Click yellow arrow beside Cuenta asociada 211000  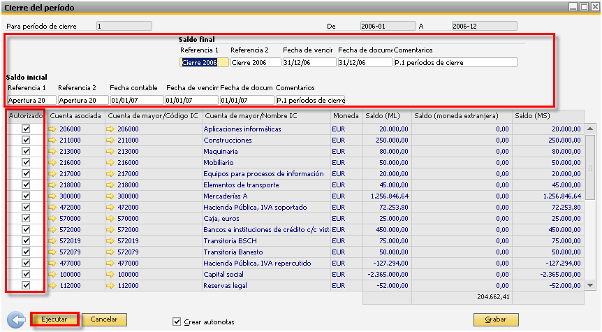(x=52, y=140)
